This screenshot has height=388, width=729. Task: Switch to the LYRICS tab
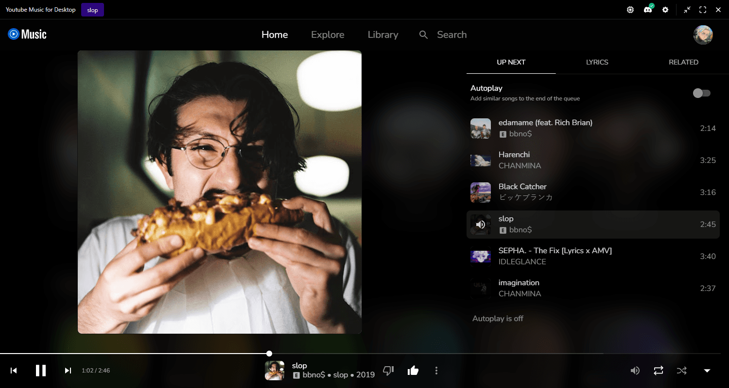click(597, 62)
